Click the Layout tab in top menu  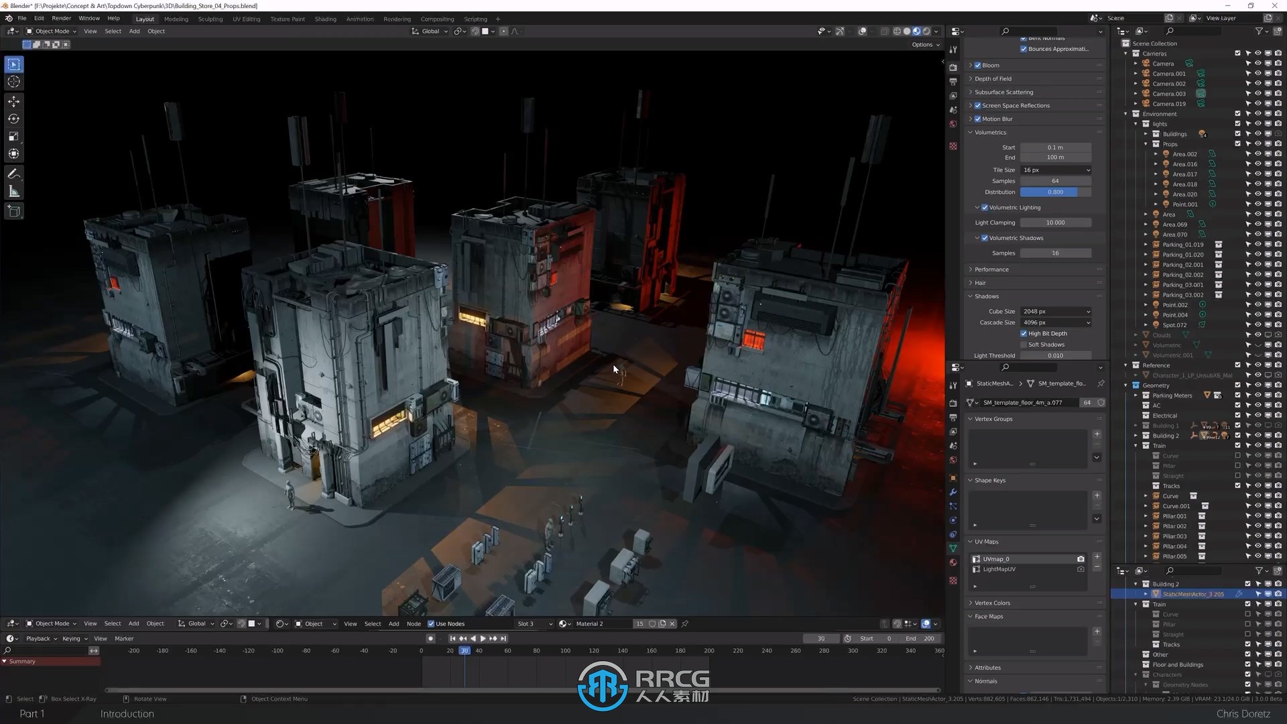pos(144,19)
